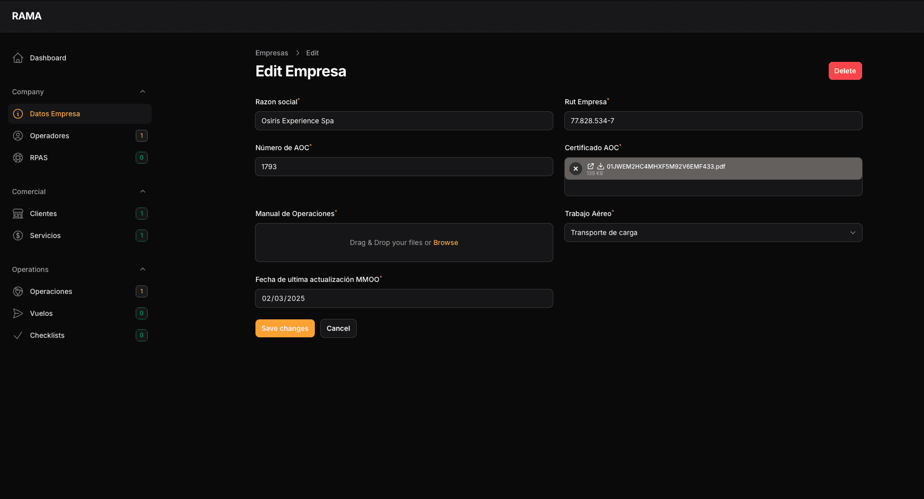The height and width of the screenshot is (499, 924).
Task: Click the Operaciones count badge
Action: click(x=142, y=291)
